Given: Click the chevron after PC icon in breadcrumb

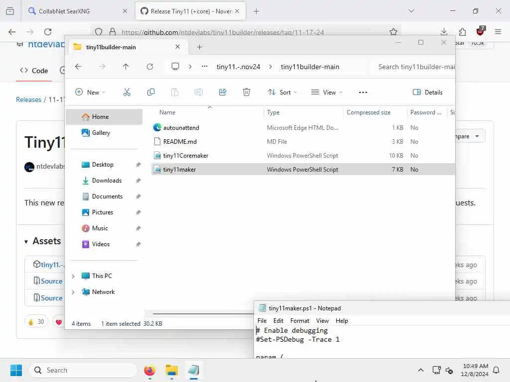Looking at the screenshot, I should pos(190,67).
